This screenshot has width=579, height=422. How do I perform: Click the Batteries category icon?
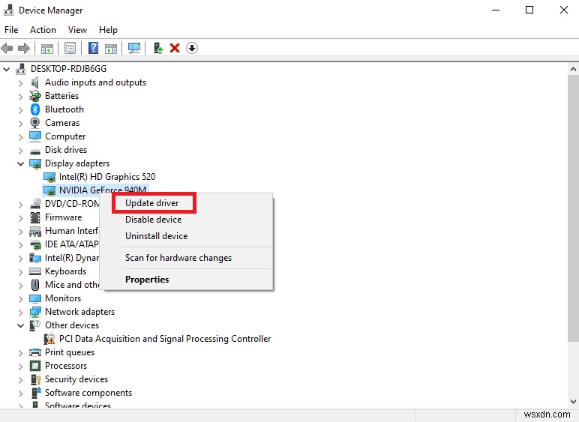pos(35,96)
